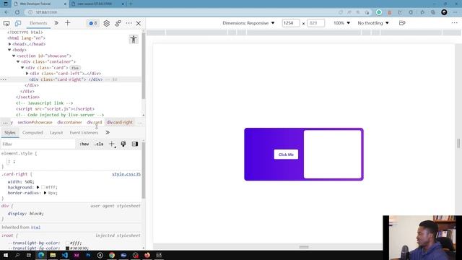462x260 pixels.
Task: Click div.card in the breadcrumb
Action: pyautogui.click(x=94, y=122)
